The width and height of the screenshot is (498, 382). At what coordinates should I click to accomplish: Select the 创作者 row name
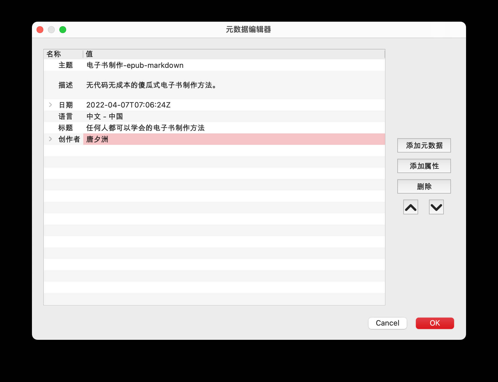click(69, 139)
